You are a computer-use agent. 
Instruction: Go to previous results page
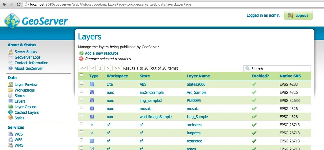pyautogui.click(x=92, y=68)
